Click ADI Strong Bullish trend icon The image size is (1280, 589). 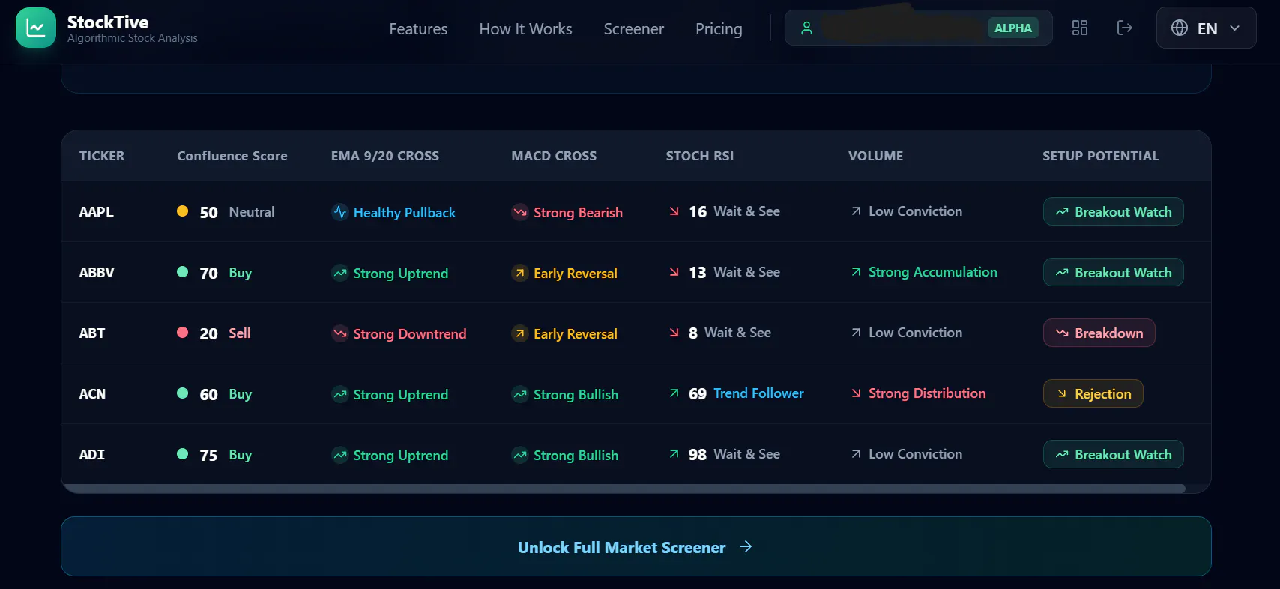coord(519,455)
